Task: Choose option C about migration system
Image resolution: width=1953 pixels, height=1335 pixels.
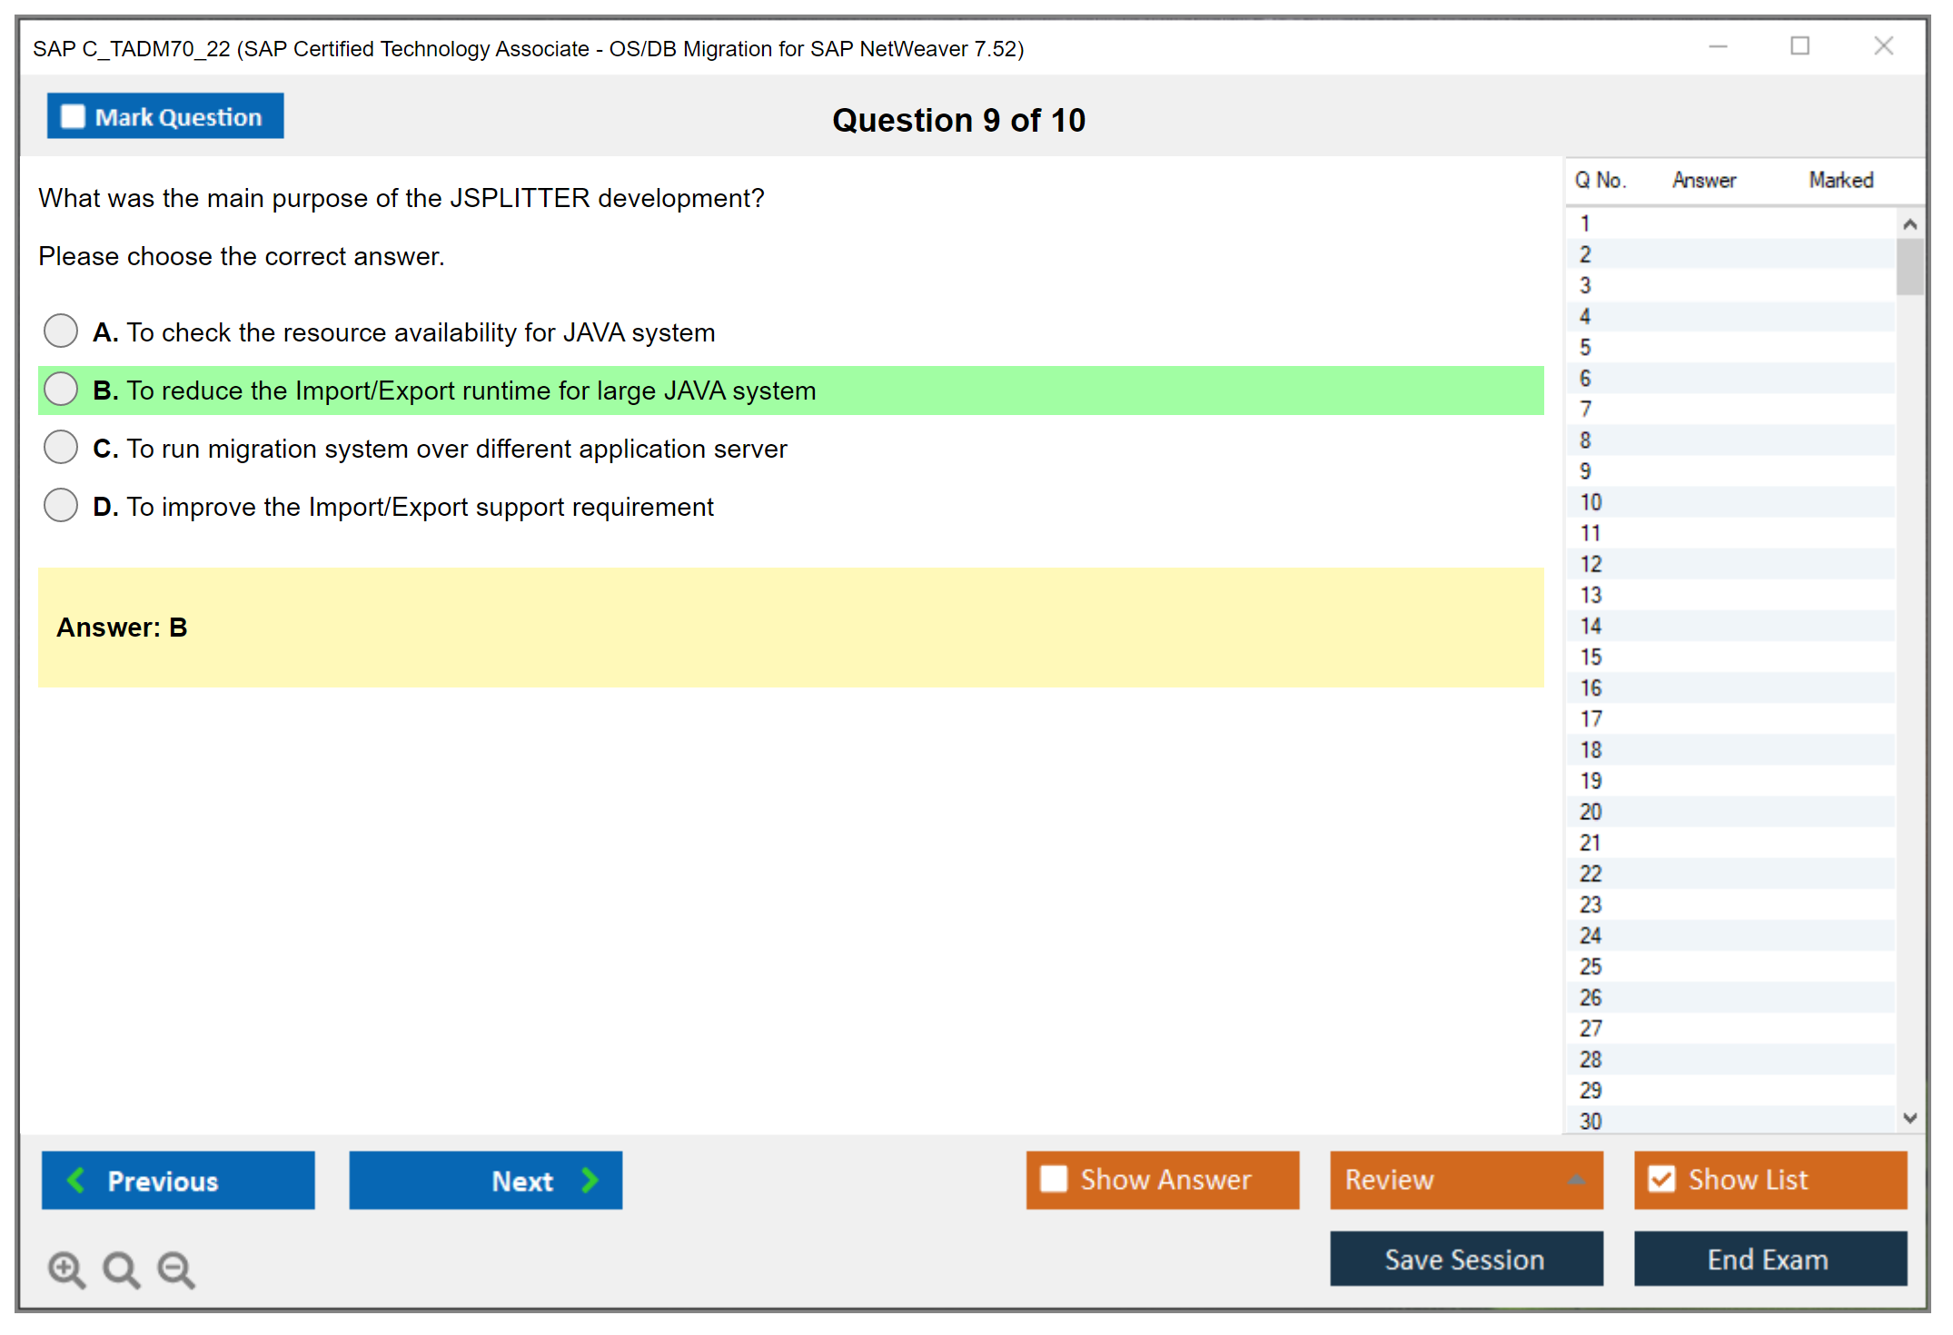Action: pyautogui.click(x=61, y=447)
